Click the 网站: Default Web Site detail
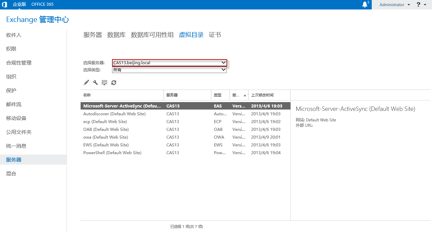 tap(316, 120)
